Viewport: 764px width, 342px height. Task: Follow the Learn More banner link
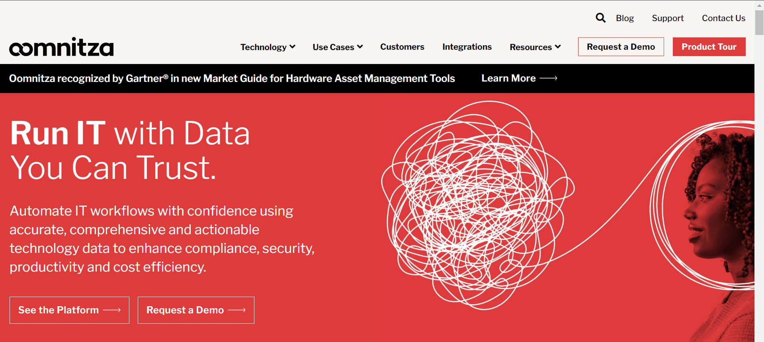[519, 78]
